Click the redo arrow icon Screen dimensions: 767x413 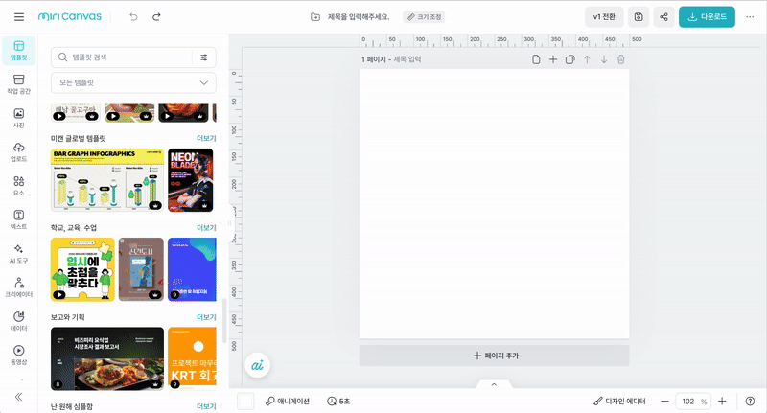(156, 17)
